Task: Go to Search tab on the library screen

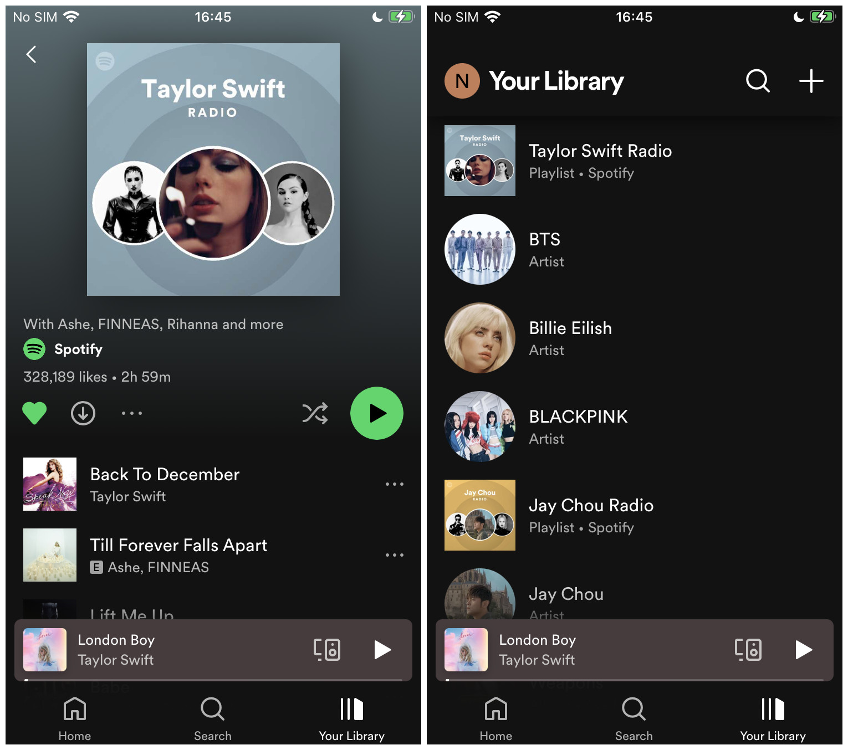Action: coord(634,719)
